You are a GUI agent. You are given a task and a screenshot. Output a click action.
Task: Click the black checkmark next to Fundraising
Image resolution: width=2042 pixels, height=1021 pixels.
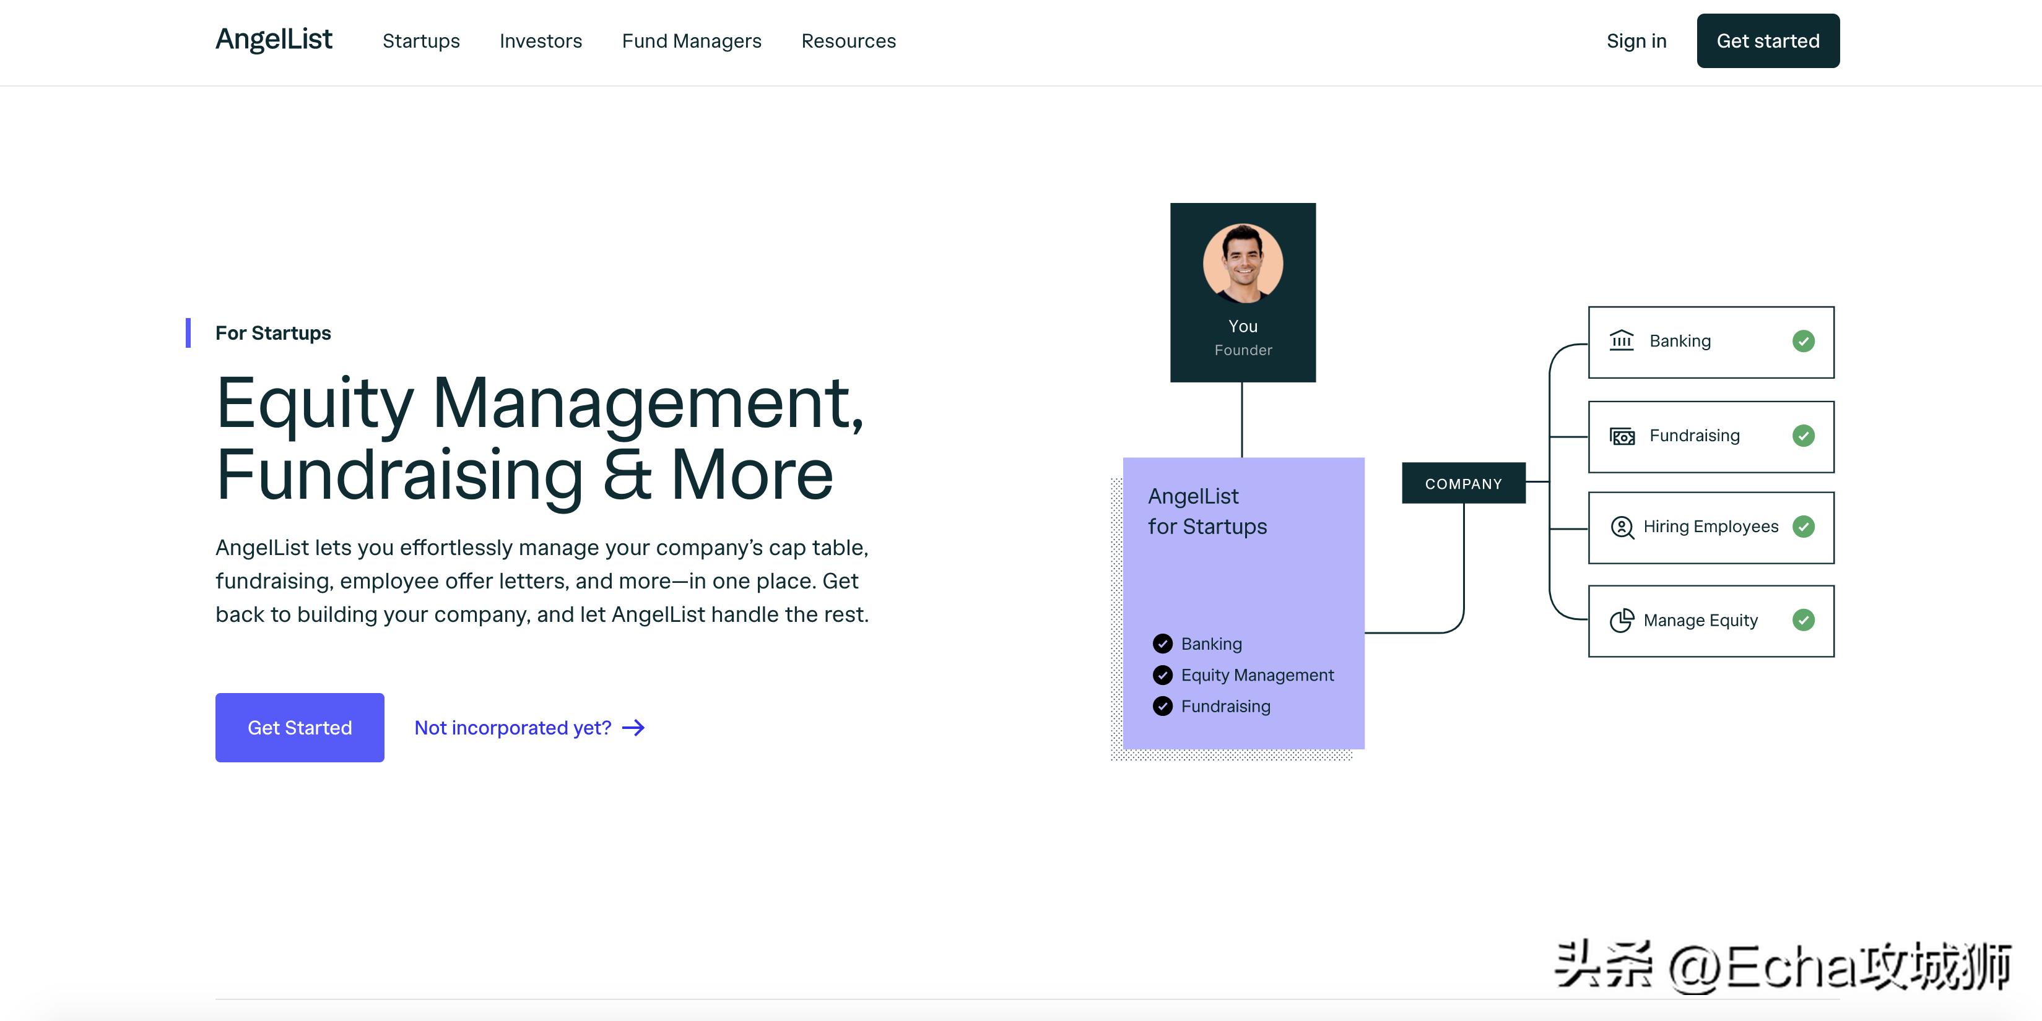[1162, 706]
